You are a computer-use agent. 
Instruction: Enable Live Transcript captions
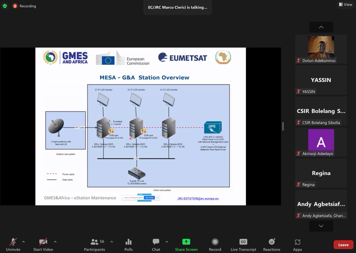tap(243, 245)
